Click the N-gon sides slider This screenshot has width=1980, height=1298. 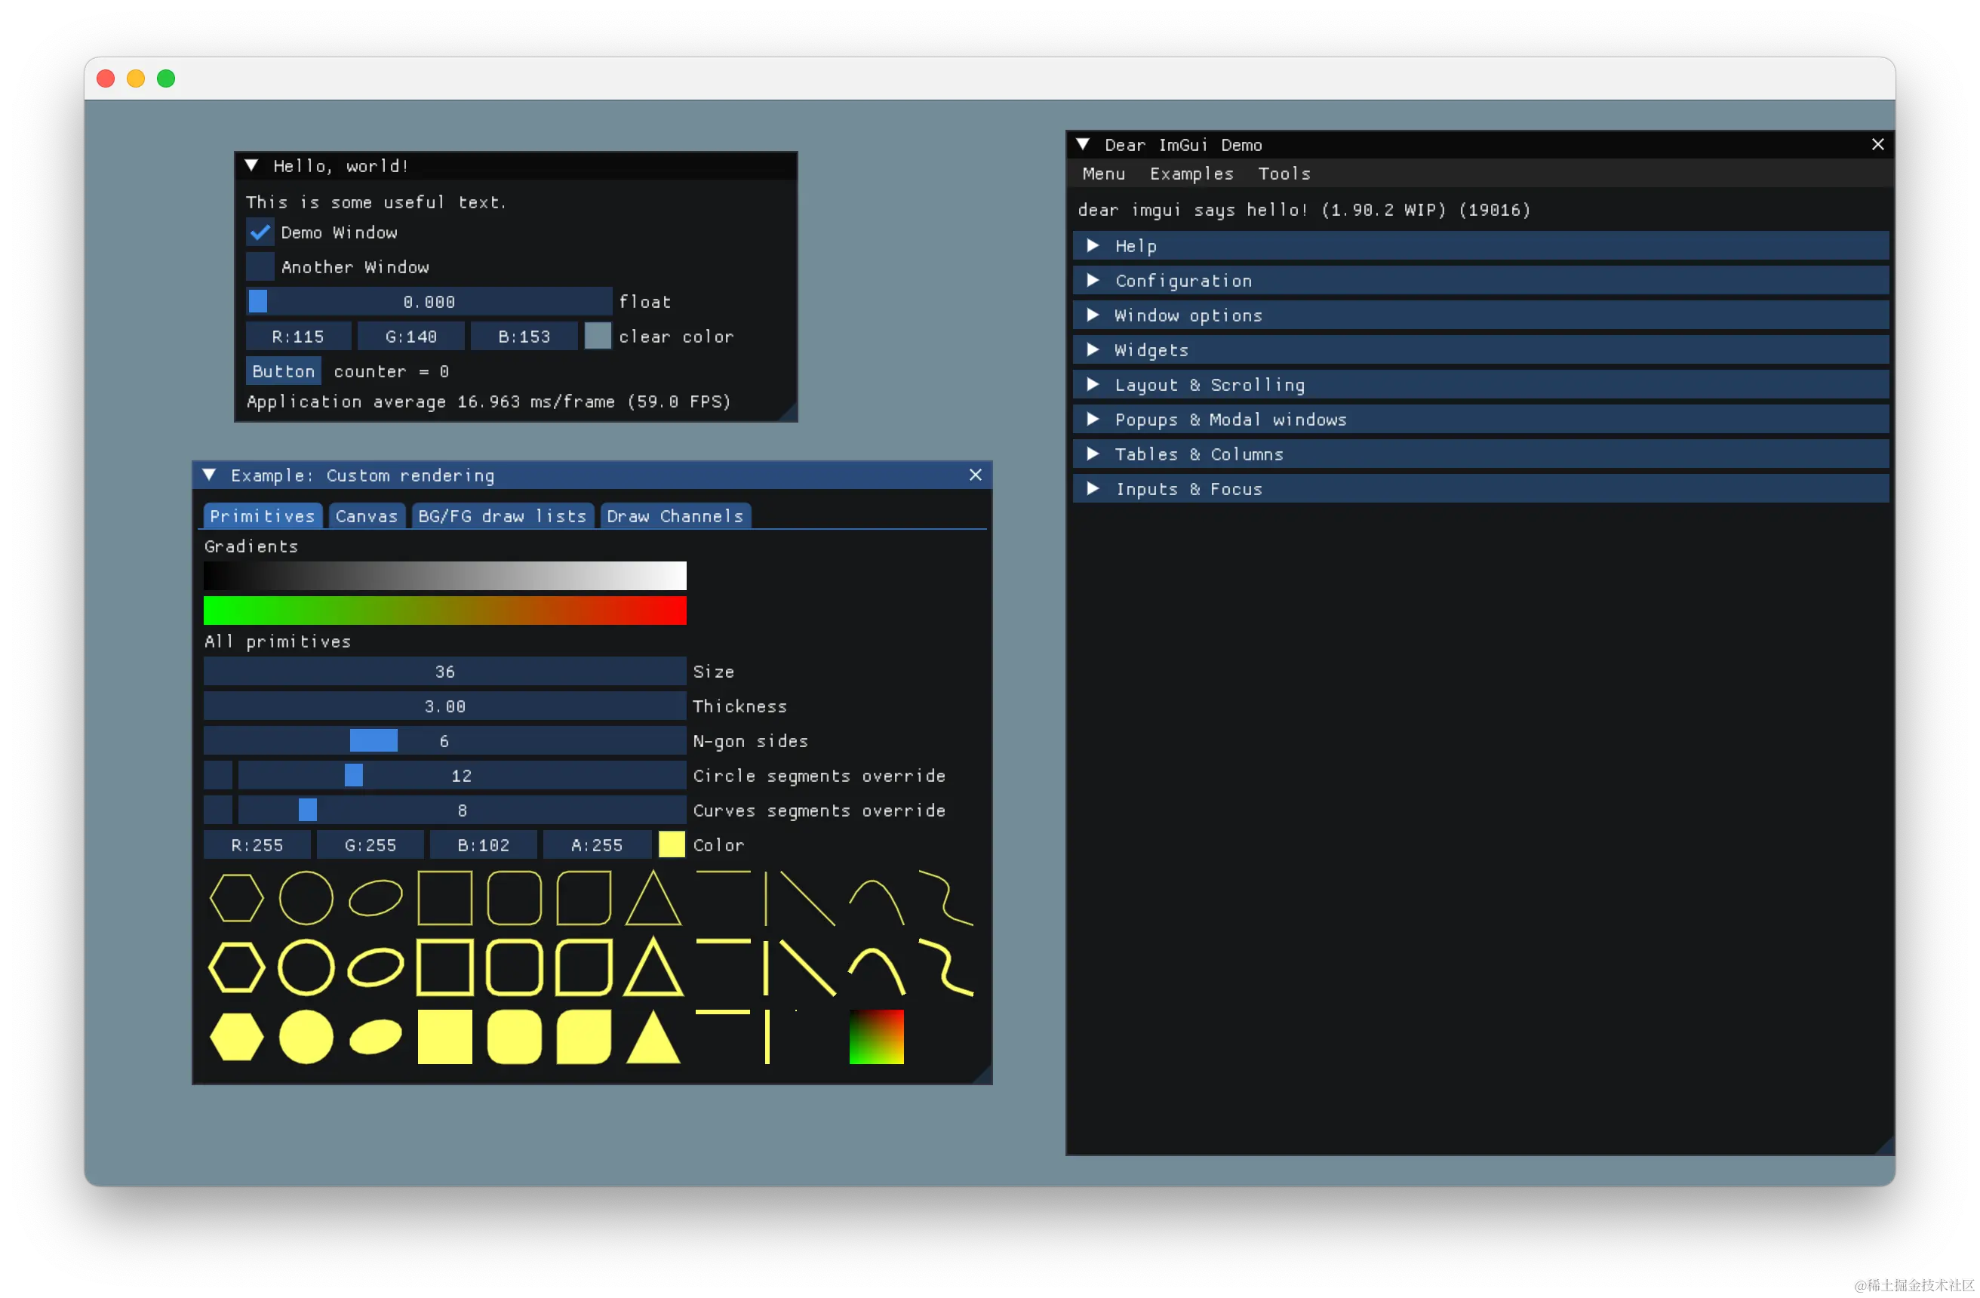click(x=444, y=740)
